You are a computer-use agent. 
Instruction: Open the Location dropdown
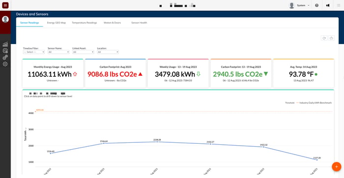pyautogui.click(x=108, y=52)
